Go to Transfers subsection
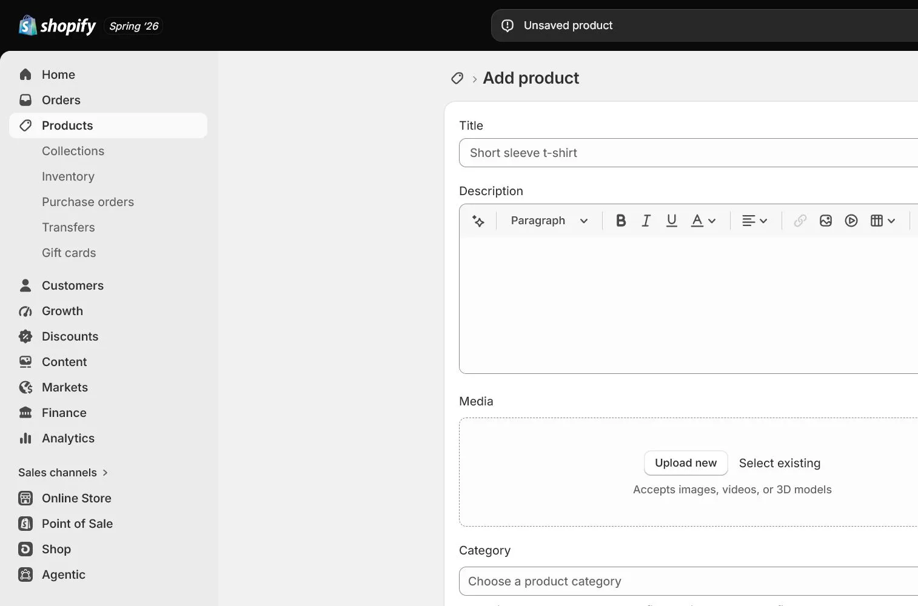918x606 pixels. pyautogui.click(x=68, y=227)
